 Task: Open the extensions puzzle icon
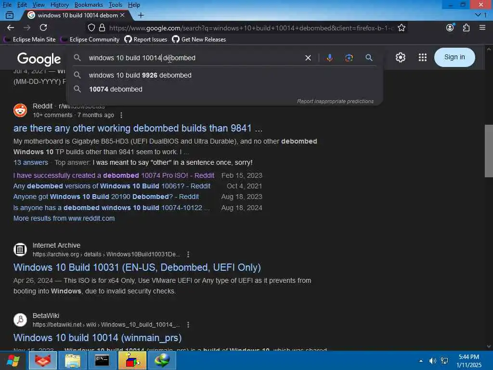tap(466, 27)
